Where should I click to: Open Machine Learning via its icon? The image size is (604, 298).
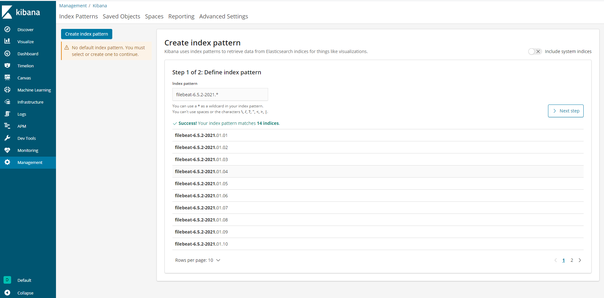coord(7,90)
